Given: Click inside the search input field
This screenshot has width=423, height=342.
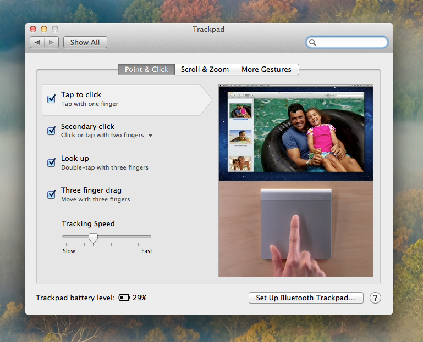Looking at the screenshot, I should coord(351,42).
